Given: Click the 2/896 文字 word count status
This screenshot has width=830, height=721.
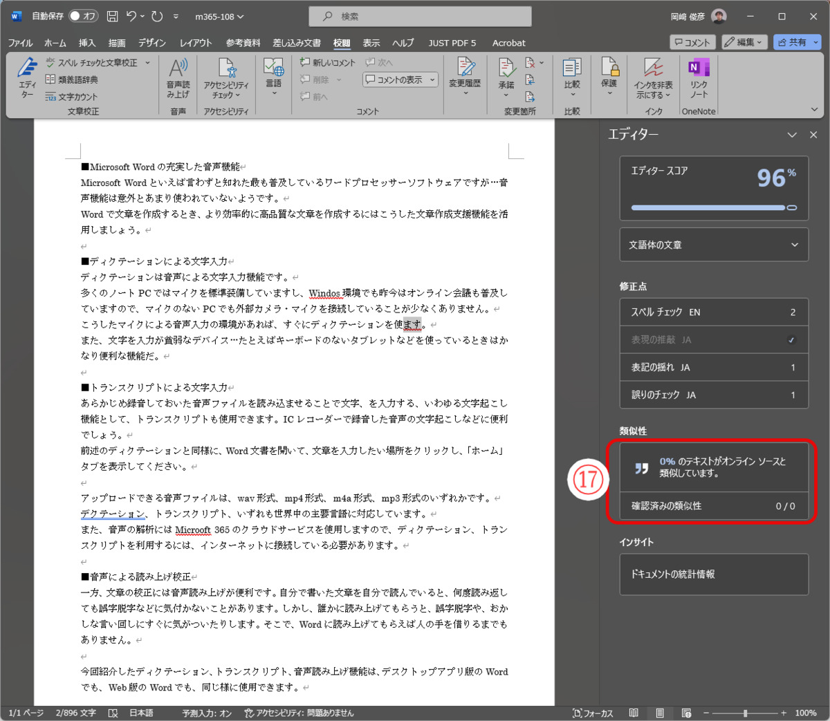Looking at the screenshot, I should [x=76, y=713].
